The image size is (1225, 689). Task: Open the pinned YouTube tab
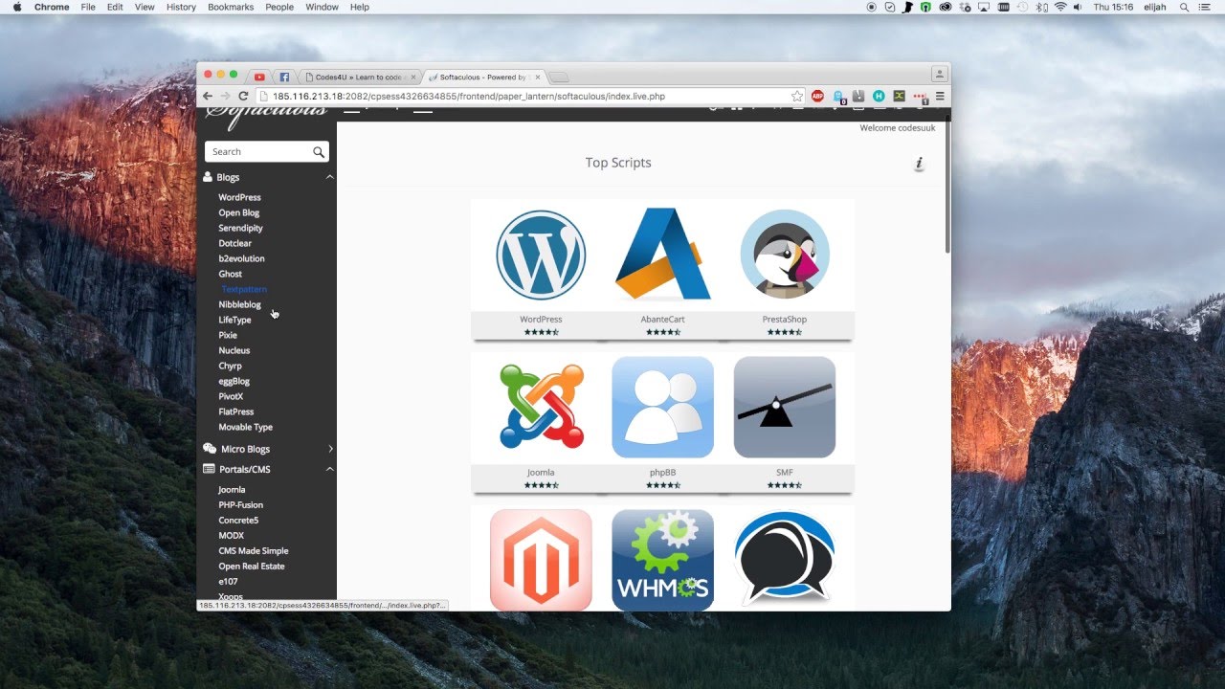259,78
